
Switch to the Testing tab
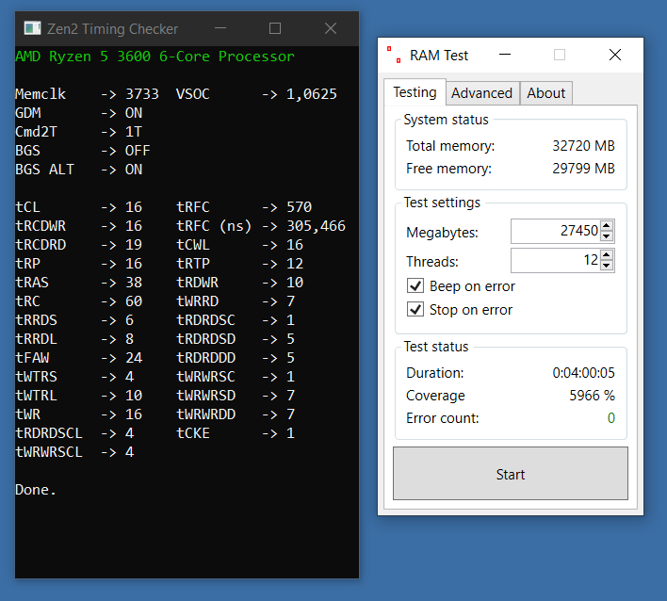pyautogui.click(x=415, y=92)
